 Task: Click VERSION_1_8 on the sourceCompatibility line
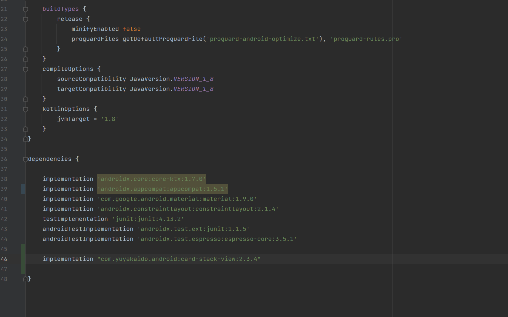point(193,79)
